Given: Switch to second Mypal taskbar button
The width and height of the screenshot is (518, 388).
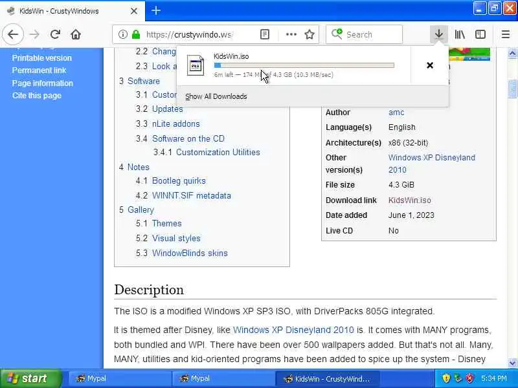Looking at the screenshot, I should point(223,378).
